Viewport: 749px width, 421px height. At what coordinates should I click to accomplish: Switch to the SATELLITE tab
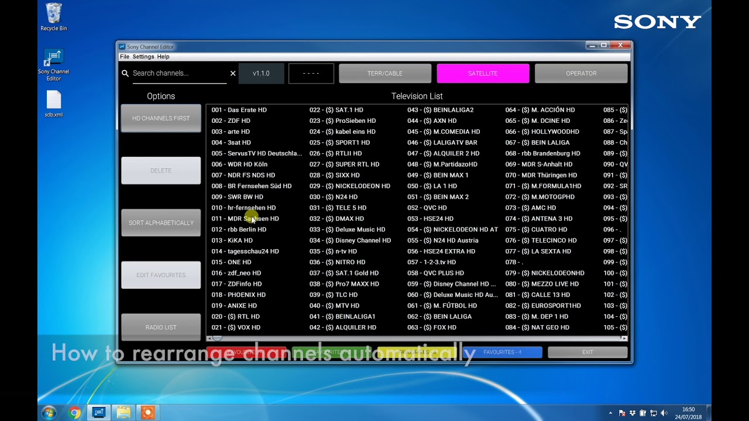[483, 74]
